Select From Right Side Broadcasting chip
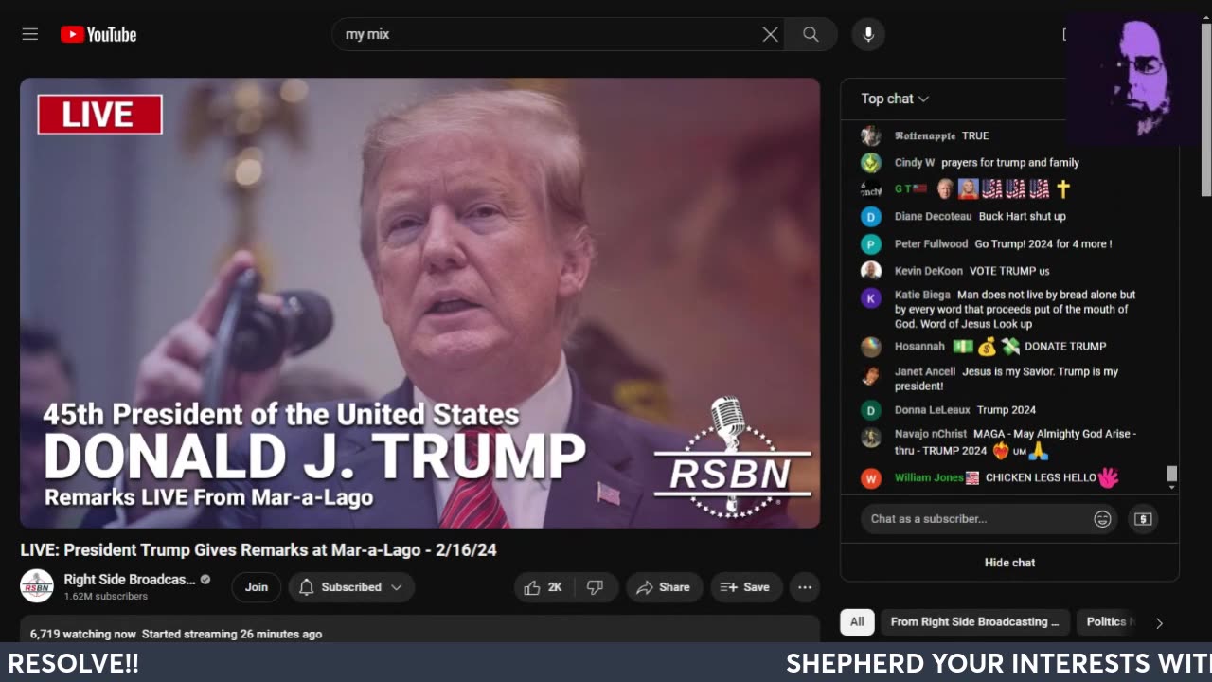Image resolution: width=1212 pixels, height=682 pixels. click(x=975, y=622)
